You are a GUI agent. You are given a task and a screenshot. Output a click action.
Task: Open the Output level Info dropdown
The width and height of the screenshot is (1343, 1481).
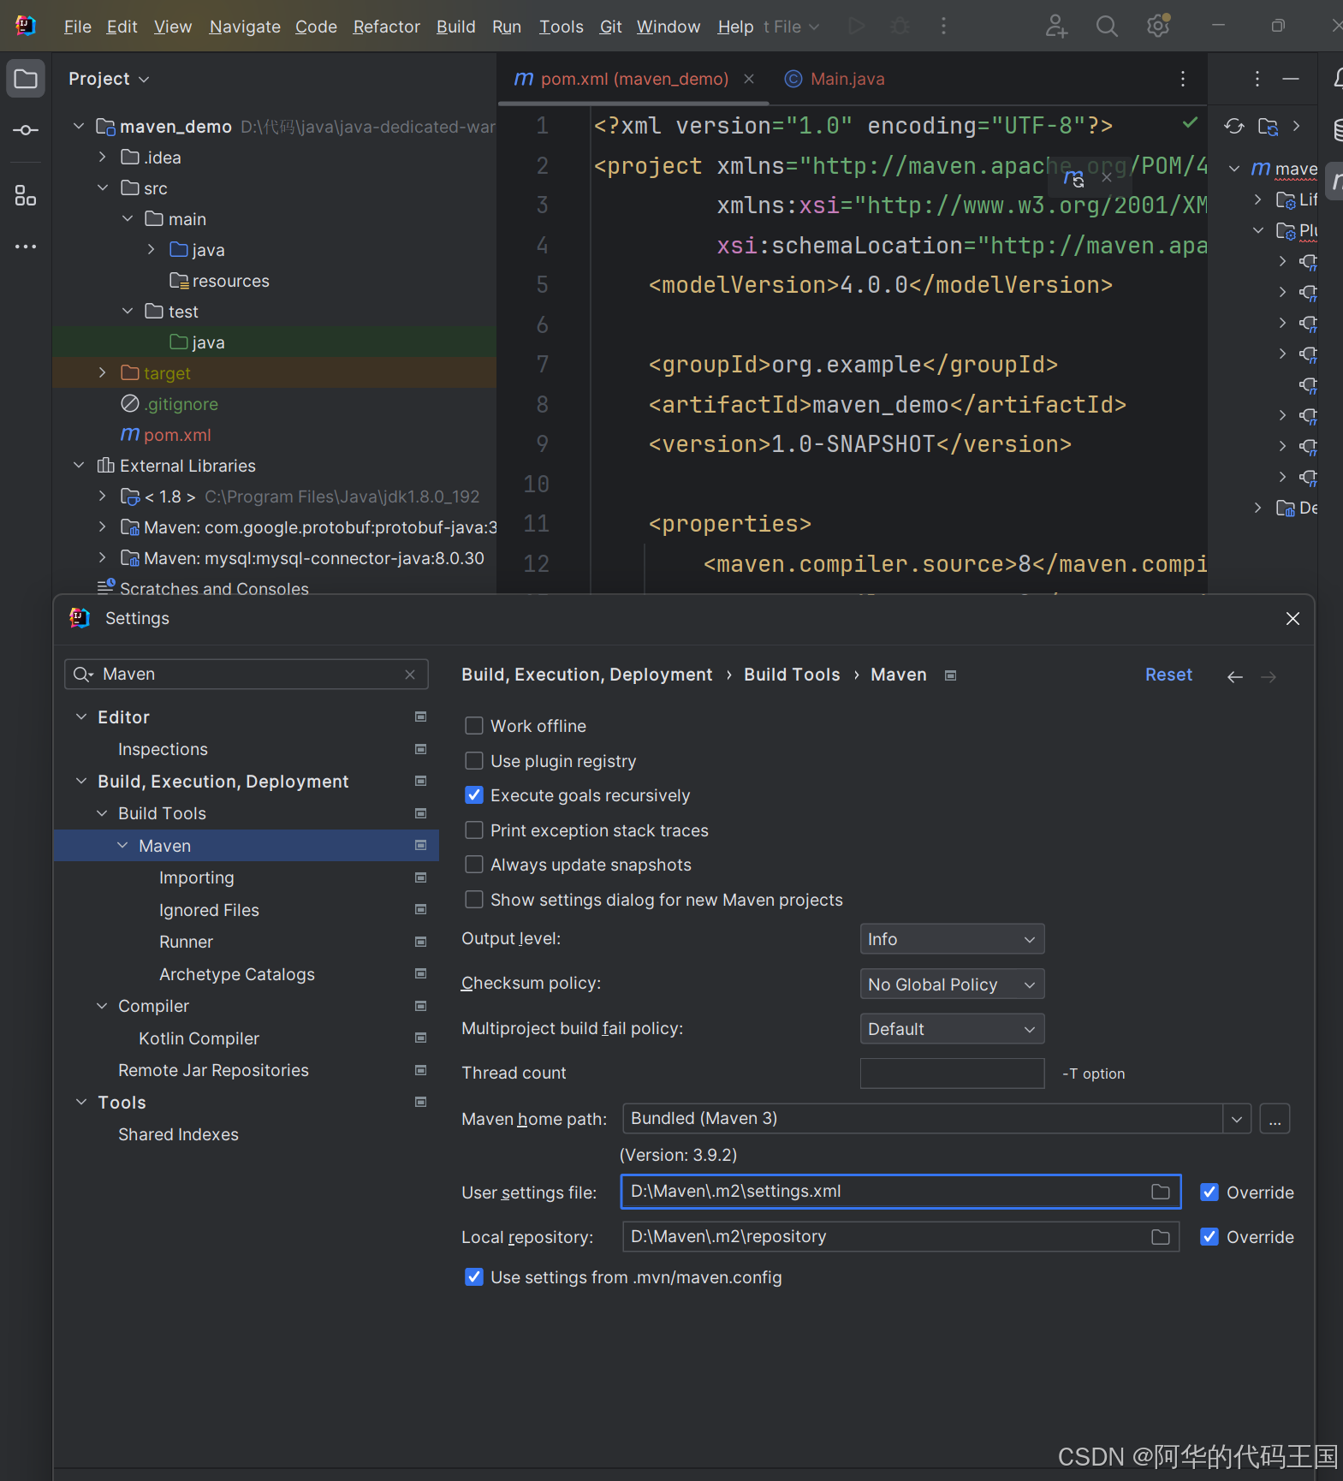tap(952, 939)
